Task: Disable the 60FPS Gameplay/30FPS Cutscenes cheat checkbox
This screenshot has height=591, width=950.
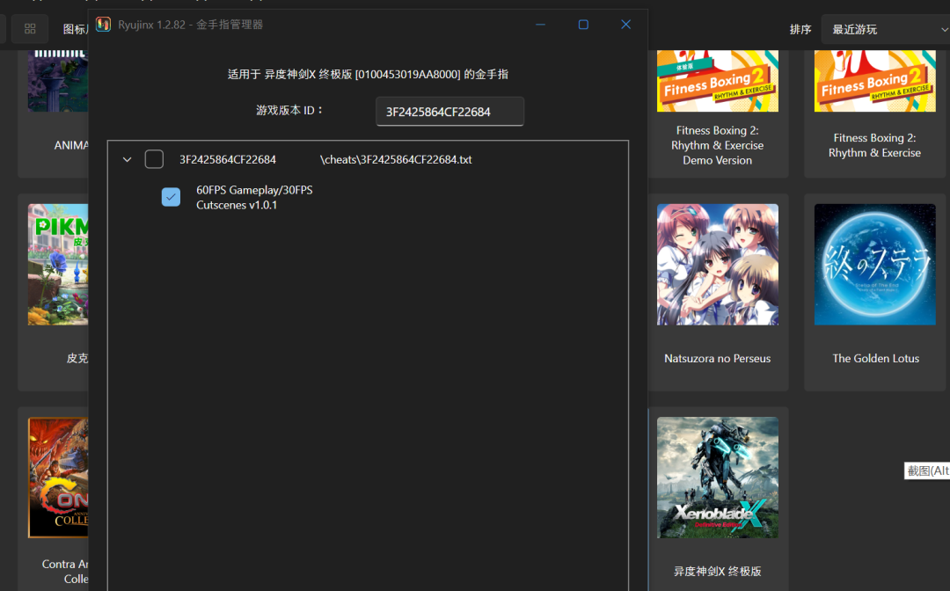Action: (171, 197)
